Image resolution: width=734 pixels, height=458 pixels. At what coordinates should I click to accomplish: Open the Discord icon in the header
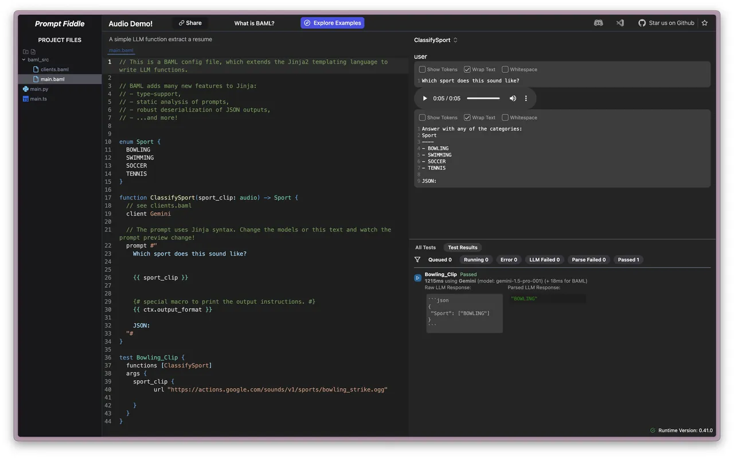click(x=598, y=23)
